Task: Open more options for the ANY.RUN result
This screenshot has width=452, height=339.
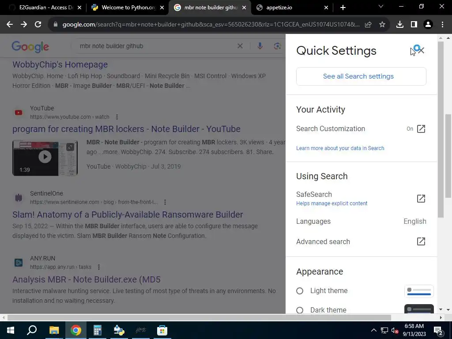Action: point(98,267)
